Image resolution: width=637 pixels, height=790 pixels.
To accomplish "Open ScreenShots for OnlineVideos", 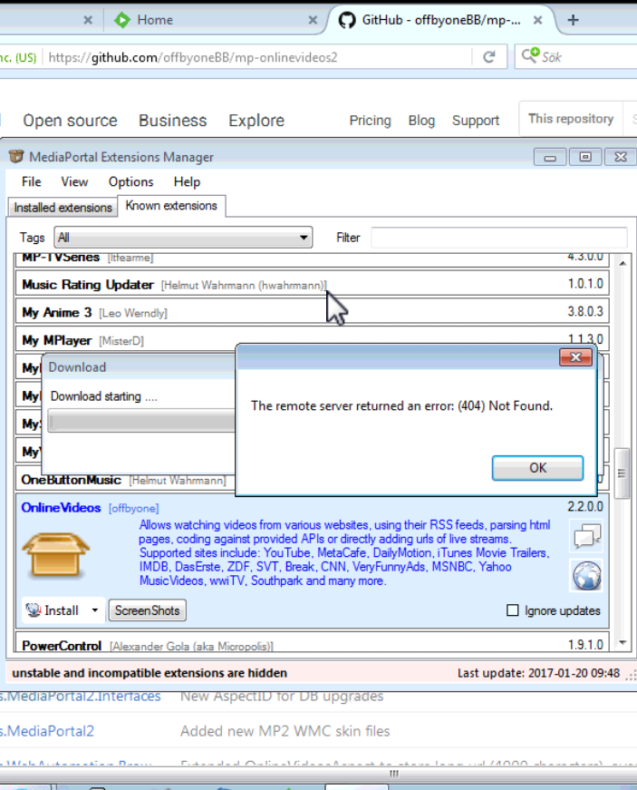I will tap(148, 610).
